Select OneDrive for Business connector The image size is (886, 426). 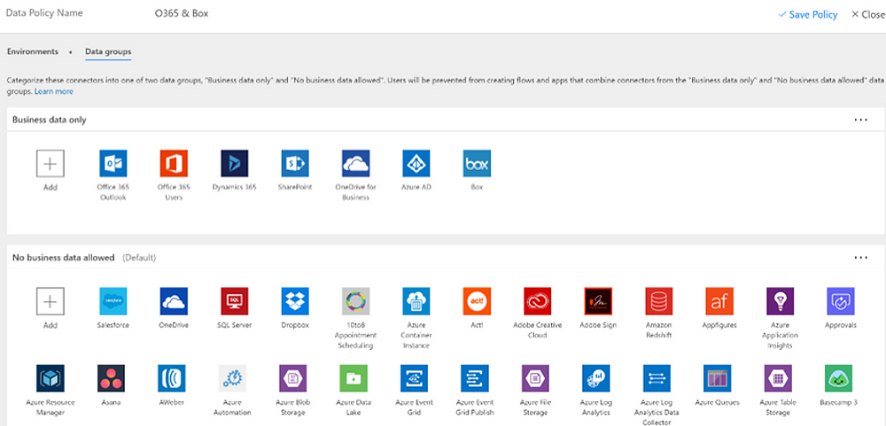coord(356,163)
